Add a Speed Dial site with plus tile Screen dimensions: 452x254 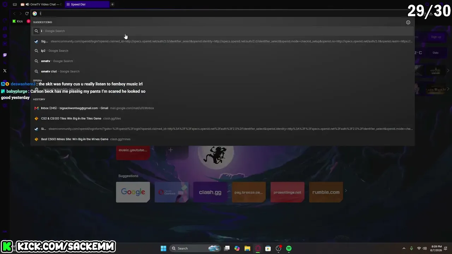pos(171,150)
